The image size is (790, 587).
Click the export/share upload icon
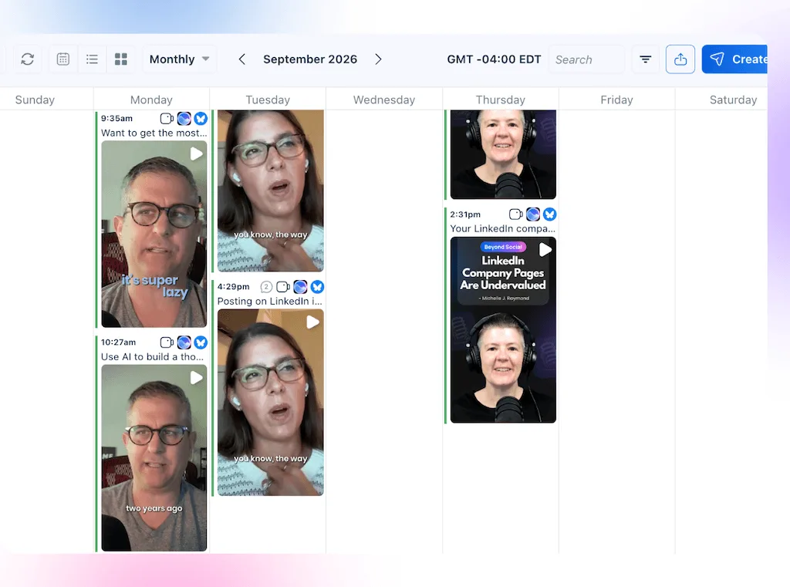[680, 59]
